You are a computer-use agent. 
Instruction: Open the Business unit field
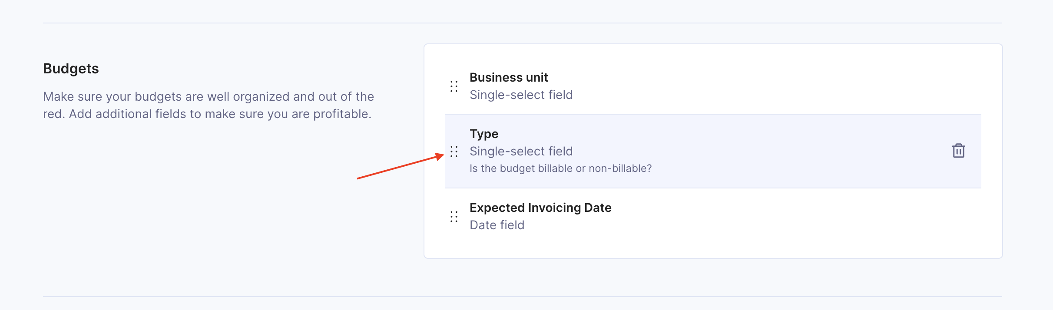point(509,77)
